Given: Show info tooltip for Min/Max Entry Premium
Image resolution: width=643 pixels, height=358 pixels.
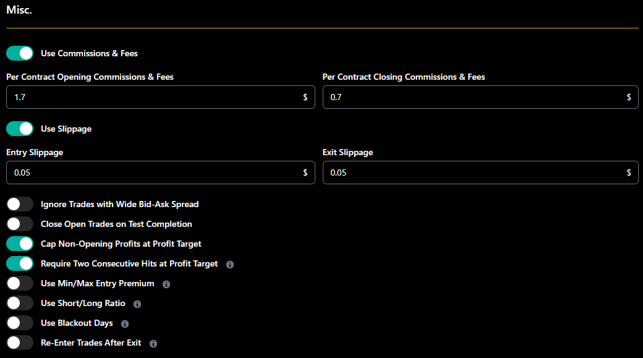Looking at the screenshot, I should (x=166, y=284).
